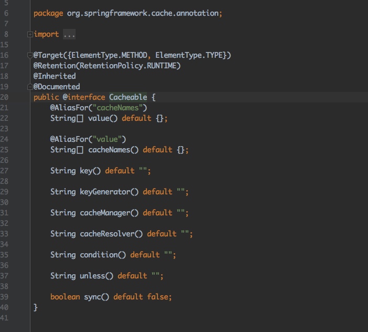This screenshot has height=332, width=368.
Task: Click line number 20 in gutter
Action: coord(6,97)
